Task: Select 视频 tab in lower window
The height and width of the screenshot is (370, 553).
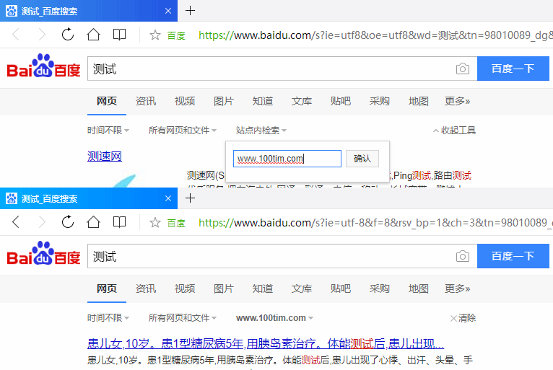Action: 185,288
